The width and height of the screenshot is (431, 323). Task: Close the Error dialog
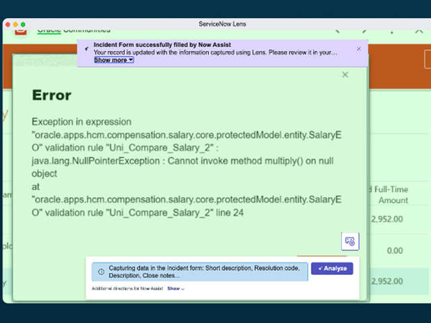pos(345,75)
